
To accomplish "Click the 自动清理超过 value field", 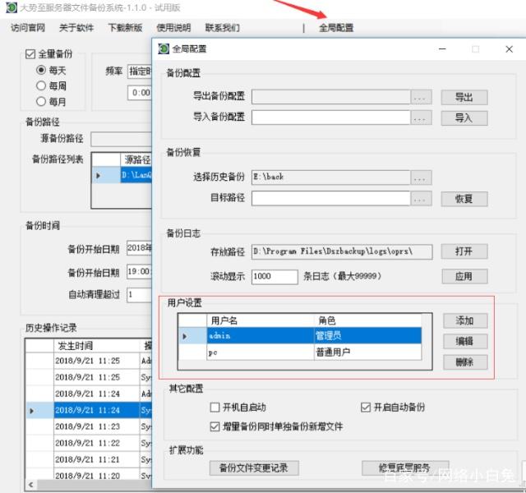I will tap(139, 295).
